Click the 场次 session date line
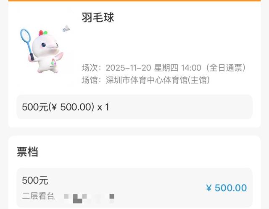The image size is (269, 209). (x=164, y=68)
